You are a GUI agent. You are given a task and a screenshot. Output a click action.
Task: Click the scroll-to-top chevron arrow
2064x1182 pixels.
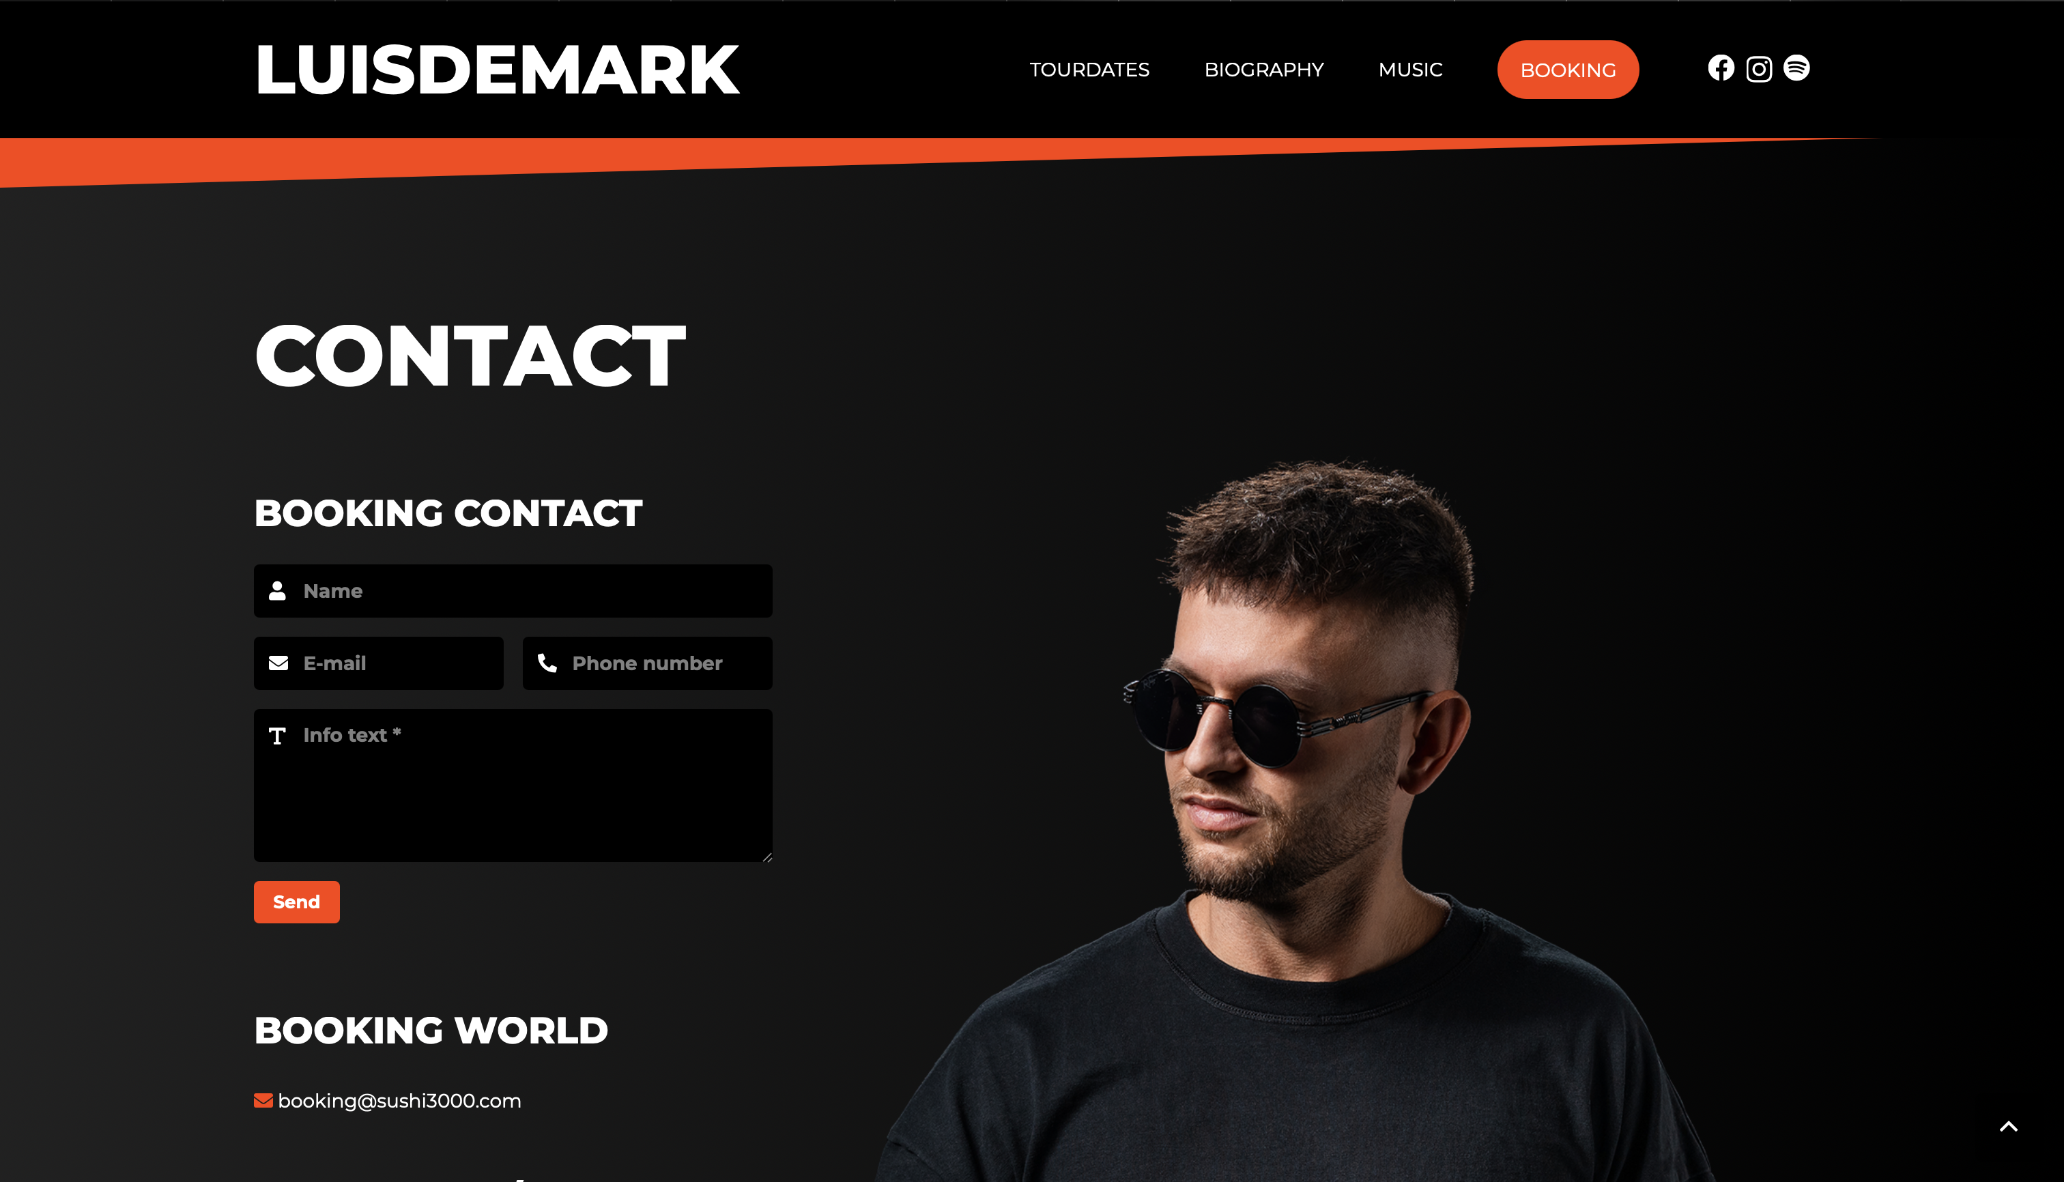(2008, 1126)
